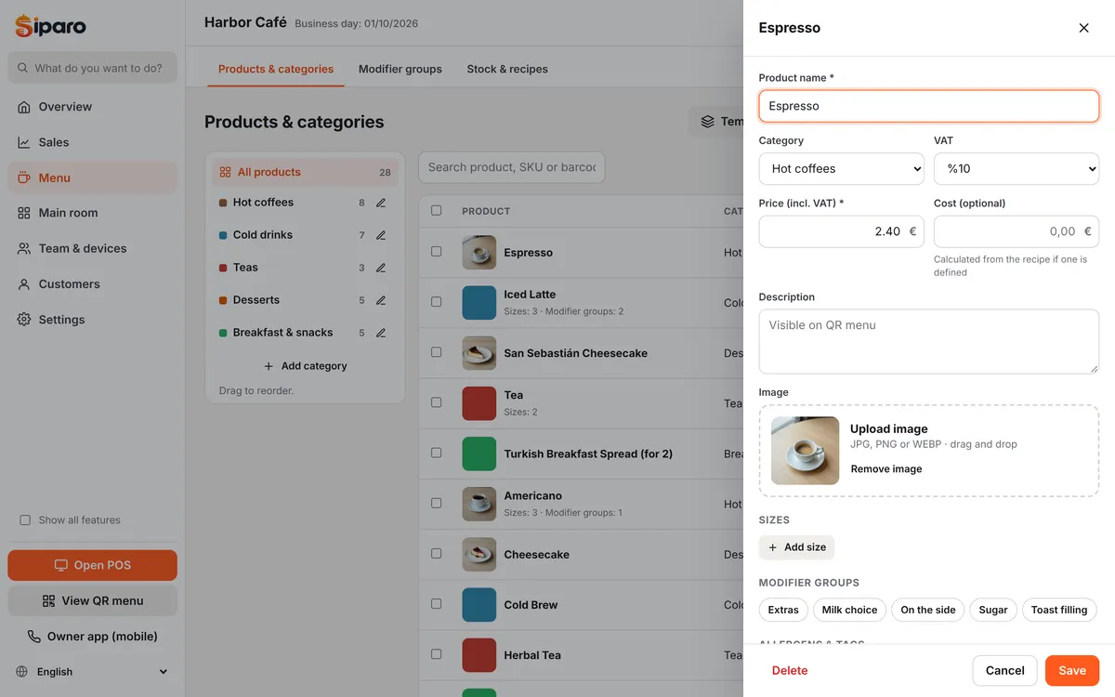Click the All products grid icon
Image resolution: width=1115 pixels, height=697 pixels.
coord(225,172)
